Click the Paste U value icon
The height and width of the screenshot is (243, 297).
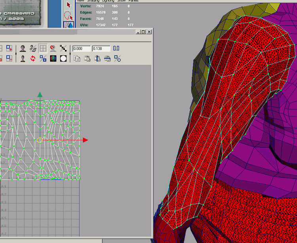[x=97, y=58]
